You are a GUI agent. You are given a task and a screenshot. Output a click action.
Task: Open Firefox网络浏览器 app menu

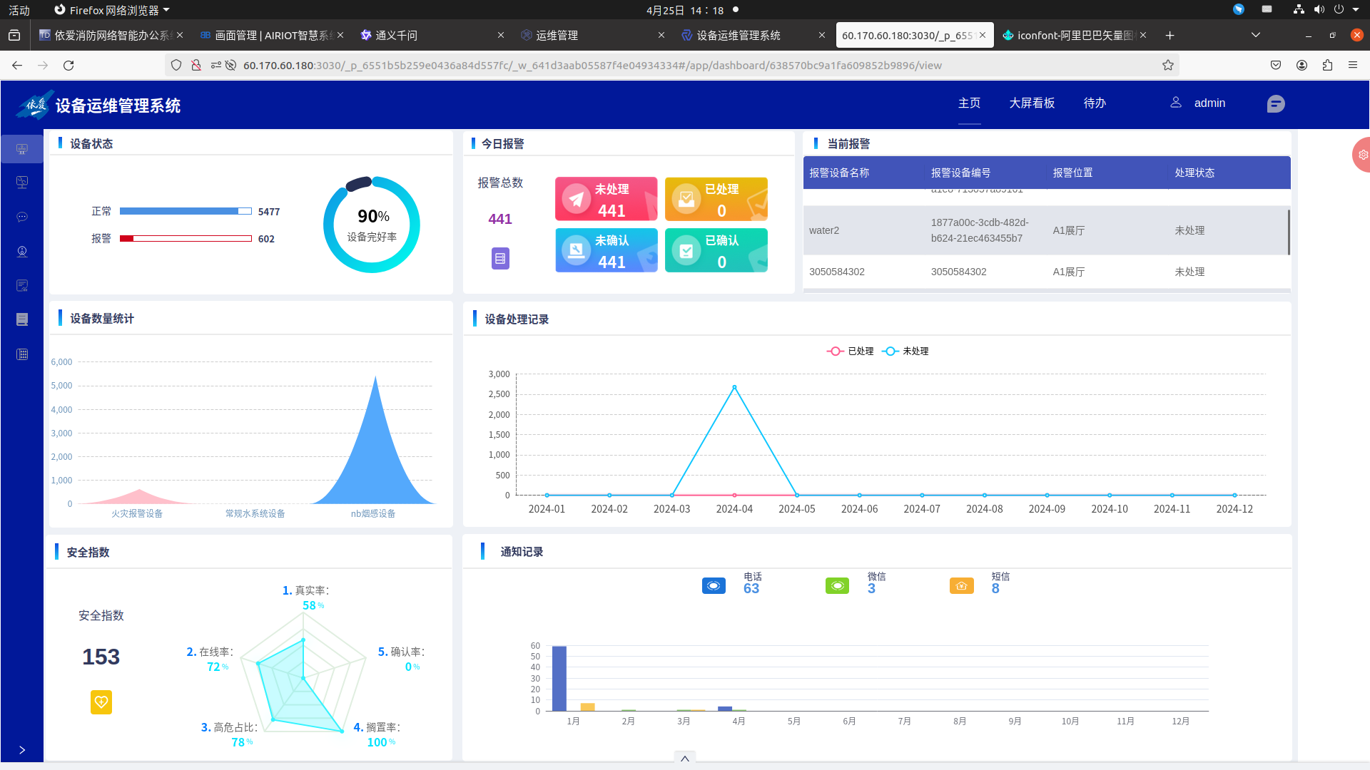(112, 10)
